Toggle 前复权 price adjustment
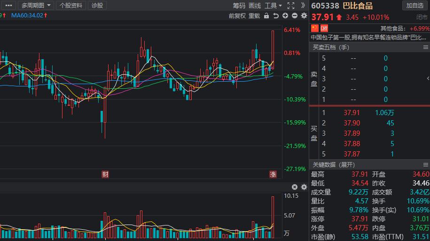This screenshot has height=241, width=430. tap(237, 16)
